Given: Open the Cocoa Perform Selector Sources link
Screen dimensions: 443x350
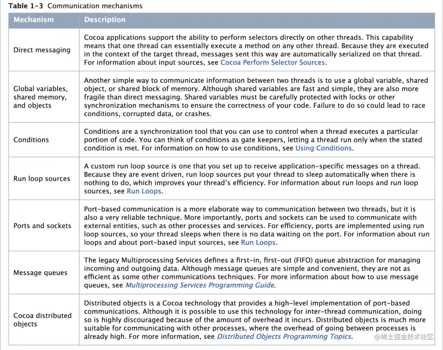Looking at the screenshot, I should [272, 62].
